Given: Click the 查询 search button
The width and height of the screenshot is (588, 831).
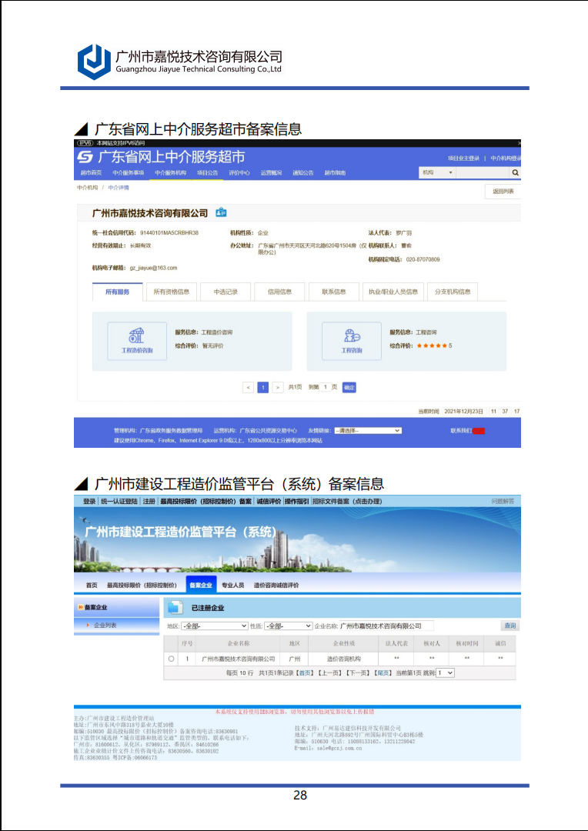Looking at the screenshot, I should coord(509,626).
